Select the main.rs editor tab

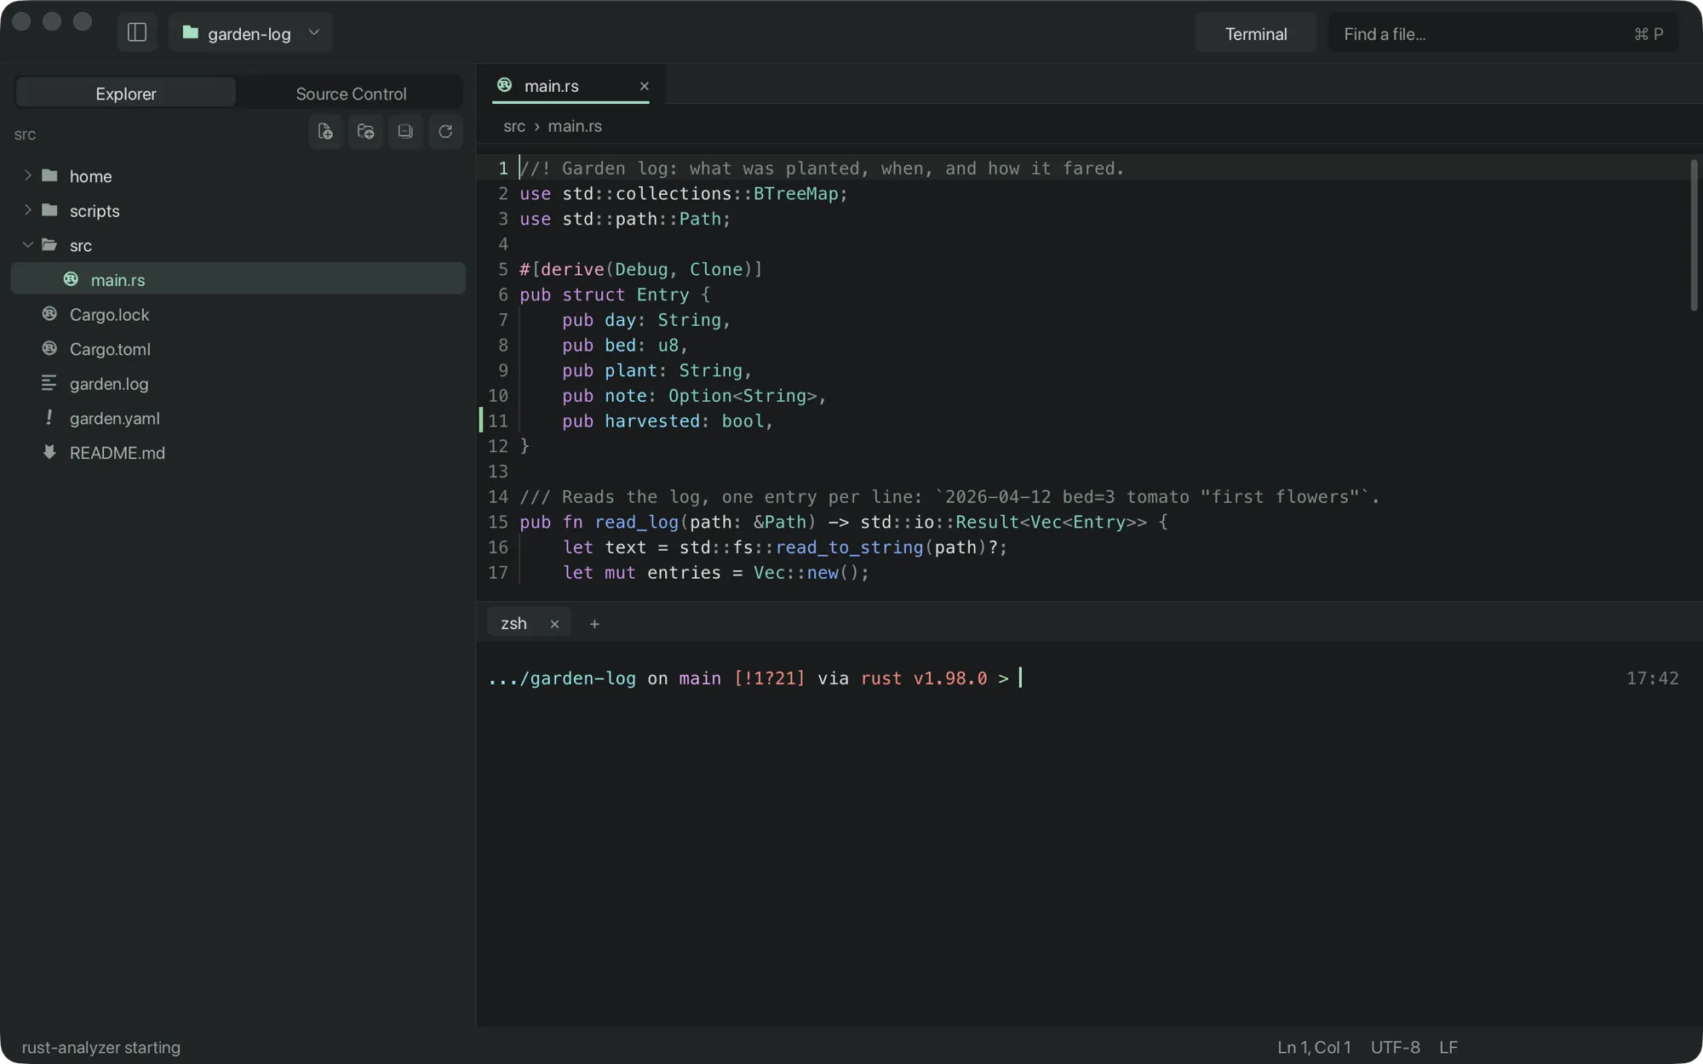click(571, 85)
